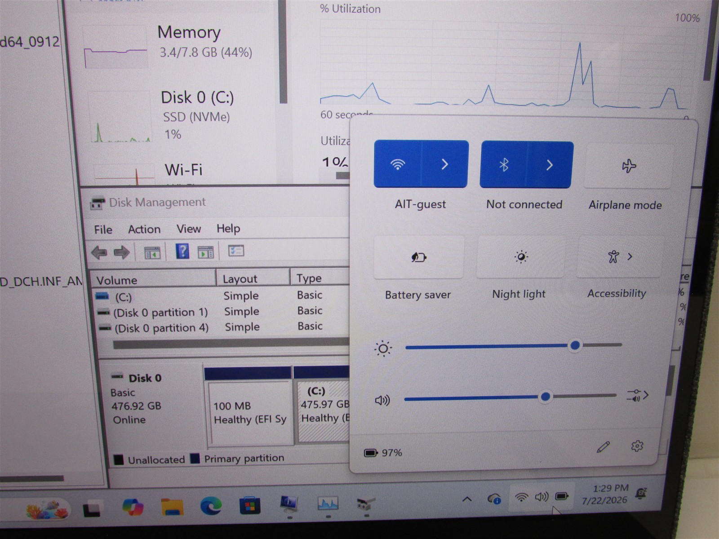Image resolution: width=719 pixels, height=539 pixels.
Task: Select Wi-Fi in Task Manager performance list
Action: 180,172
